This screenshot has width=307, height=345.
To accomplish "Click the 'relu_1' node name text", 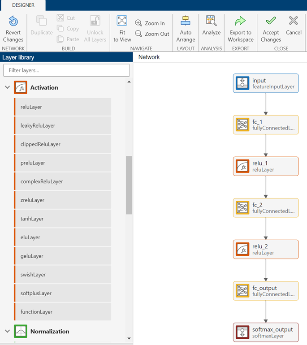I will [x=260, y=163].
